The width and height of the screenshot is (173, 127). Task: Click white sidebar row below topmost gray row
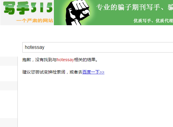tap(9, 73)
